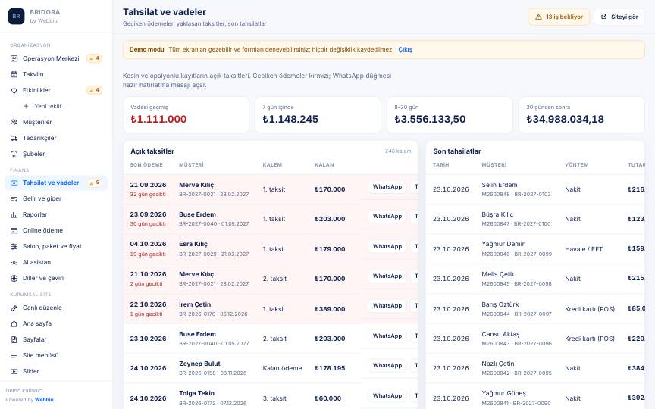Image resolution: width=655 pixels, height=409 pixels.
Task: Open the 13 iş bekliyor button
Action: click(x=559, y=17)
